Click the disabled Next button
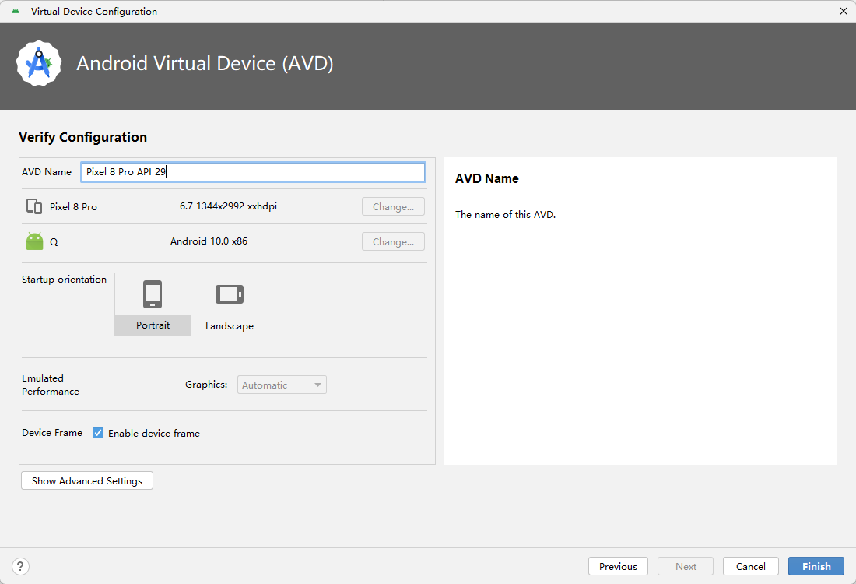 tap(686, 567)
